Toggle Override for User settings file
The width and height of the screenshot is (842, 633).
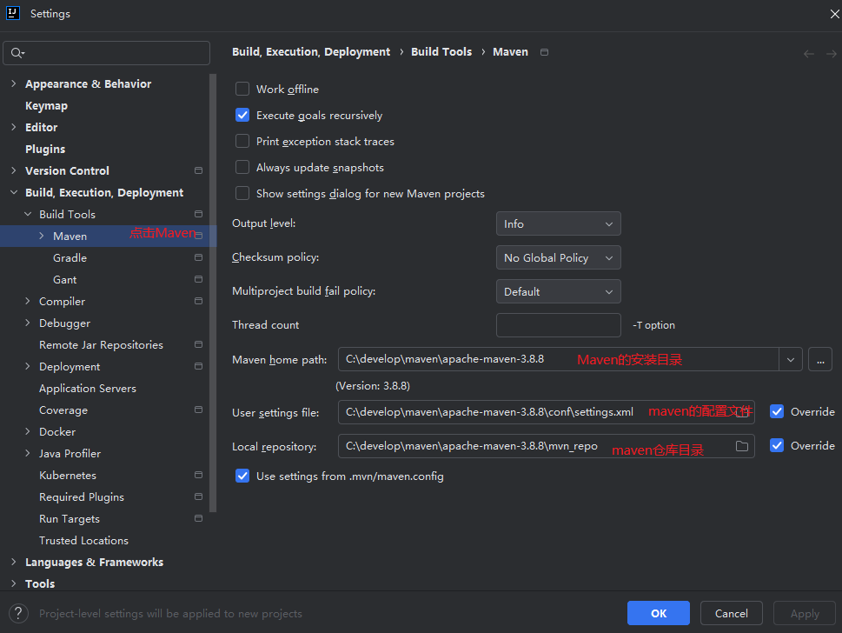click(x=777, y=411)
